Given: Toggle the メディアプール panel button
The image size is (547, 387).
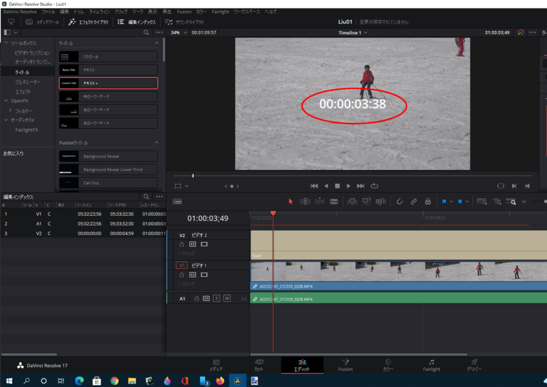Looking at the screenshot, I should point(42,22).
